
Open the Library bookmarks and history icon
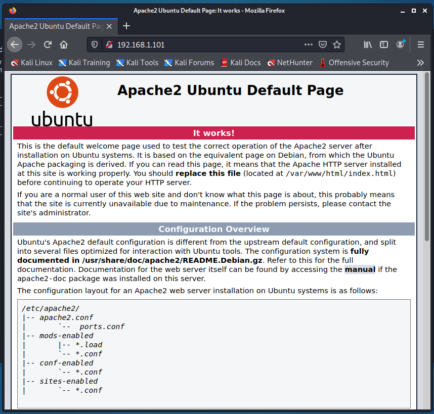click(x=368, y=44)
